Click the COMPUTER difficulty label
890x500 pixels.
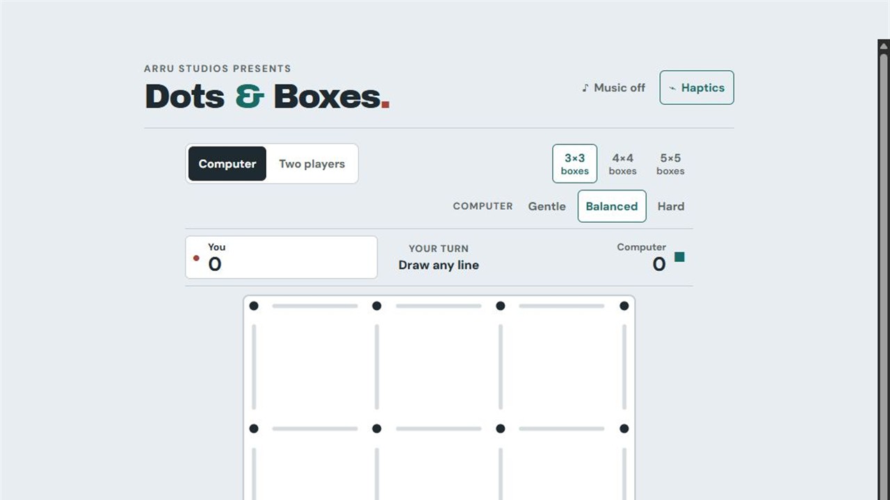click(x=483, y=206)
